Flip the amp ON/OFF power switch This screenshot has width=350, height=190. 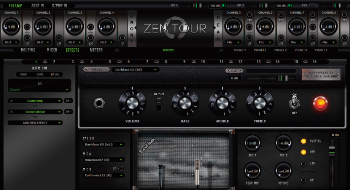click(x=294, y=103)
